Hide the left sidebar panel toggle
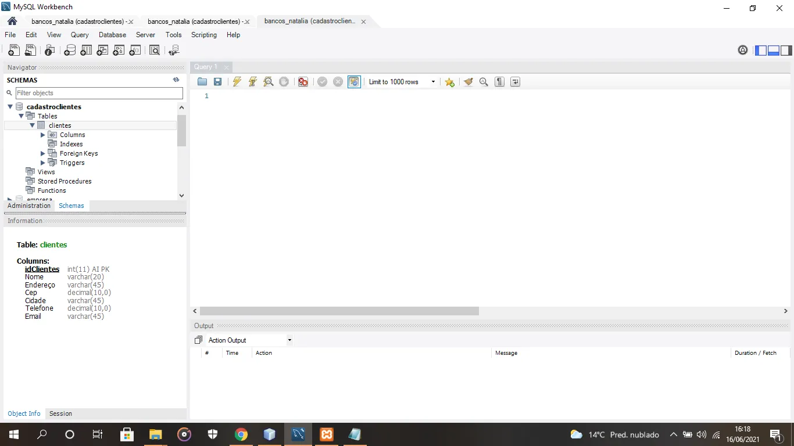The width and height of the screenshot is (794, 446). [x=761, y=51]
